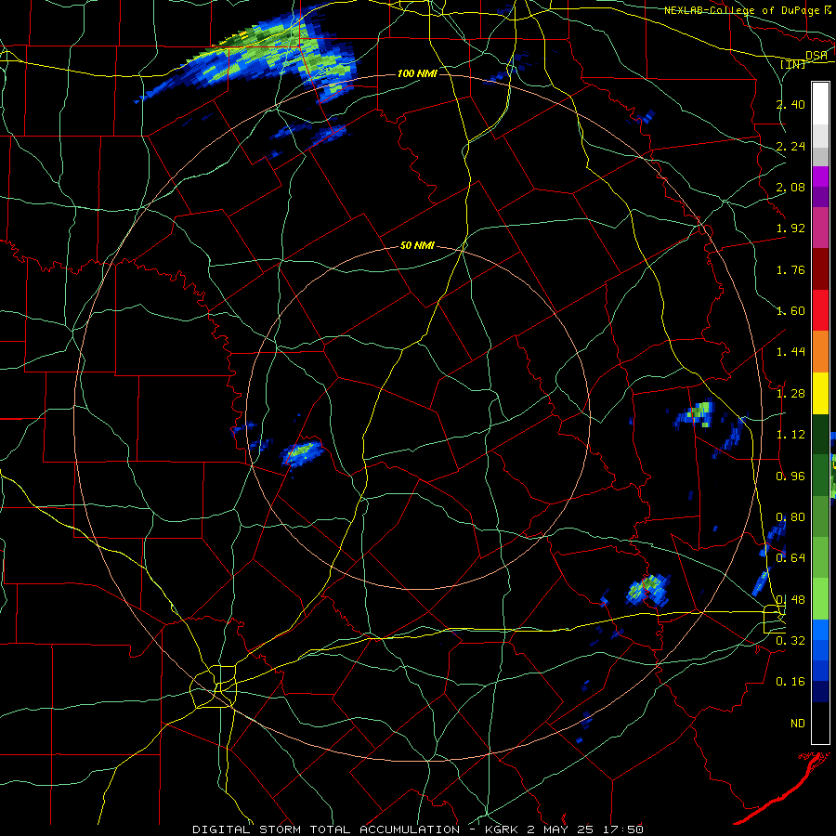Click the 'ND' legend label
Viewport: 836px width, 836px height.
[x=798, y=724]
